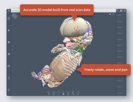This screenshot has height=102, width=133.
Task: Clear the selection with the Clear tool
Action: pos(78,94)
